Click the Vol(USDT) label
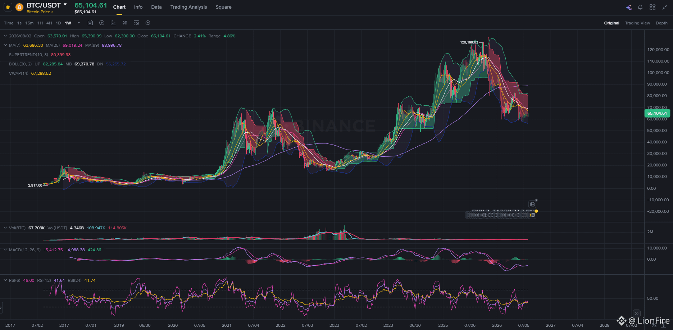The height and width of the screenshot is (330, 673). (x=57, y=228)
